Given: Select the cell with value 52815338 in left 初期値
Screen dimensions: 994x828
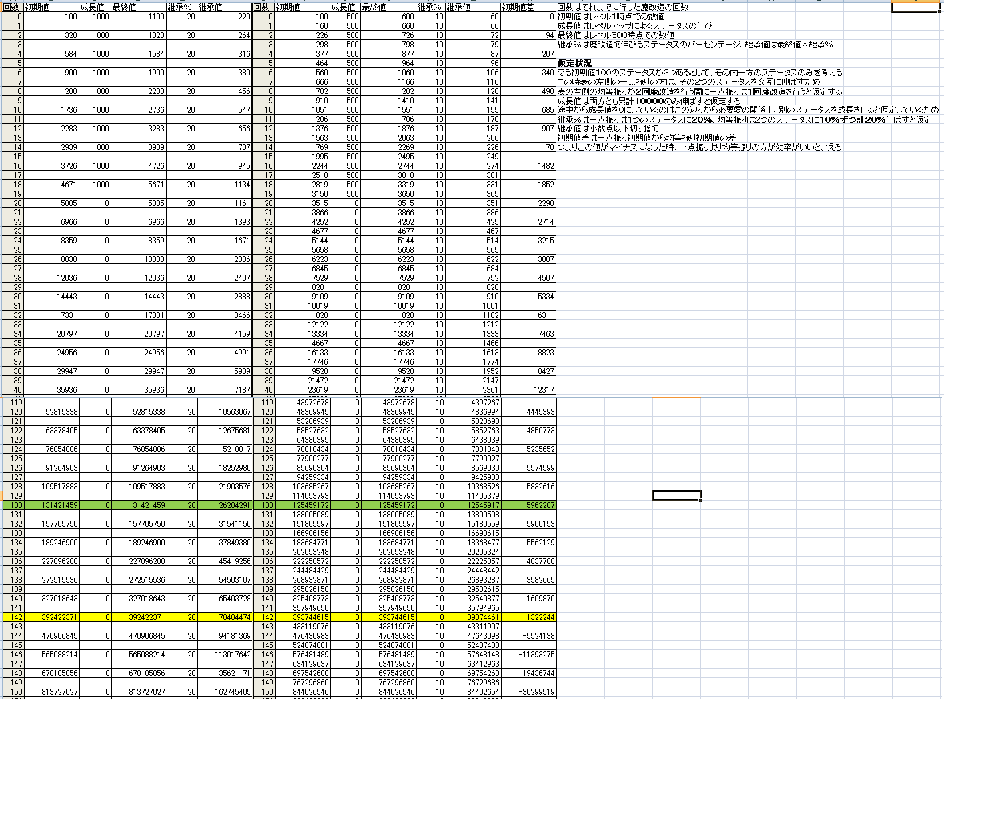Looking at the screenshot, I should click(x=51, y=412).
